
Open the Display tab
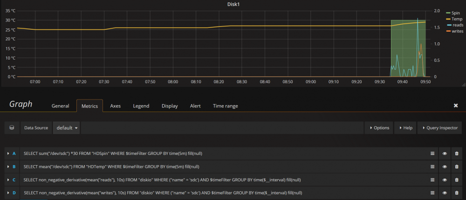(x=170, y=106)
